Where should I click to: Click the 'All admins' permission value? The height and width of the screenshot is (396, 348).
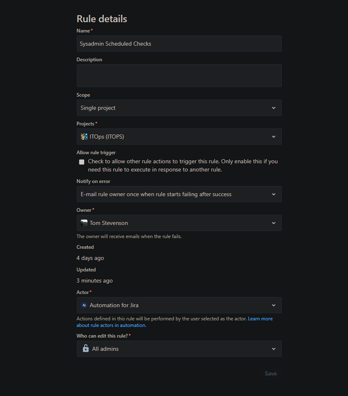105,349
